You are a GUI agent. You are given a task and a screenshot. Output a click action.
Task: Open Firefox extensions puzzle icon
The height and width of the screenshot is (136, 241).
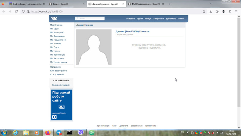pos(230,11)
